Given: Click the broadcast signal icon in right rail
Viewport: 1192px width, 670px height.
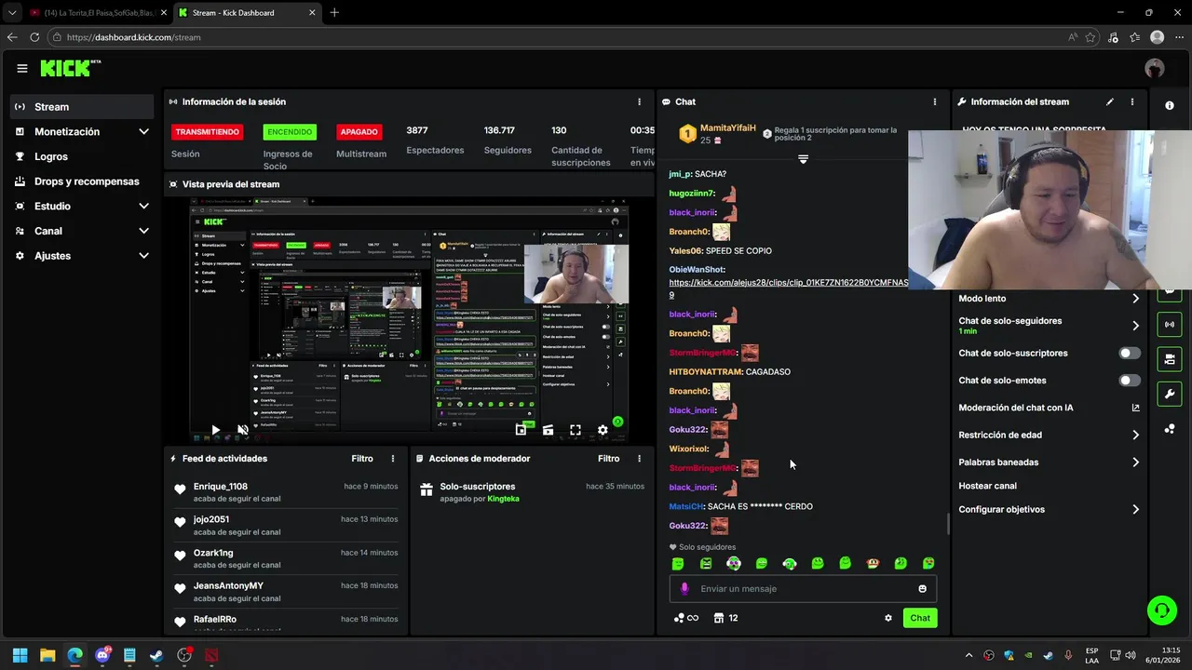Looking at the screenshot, I should pyautogui.click(x=1170, y=324).
